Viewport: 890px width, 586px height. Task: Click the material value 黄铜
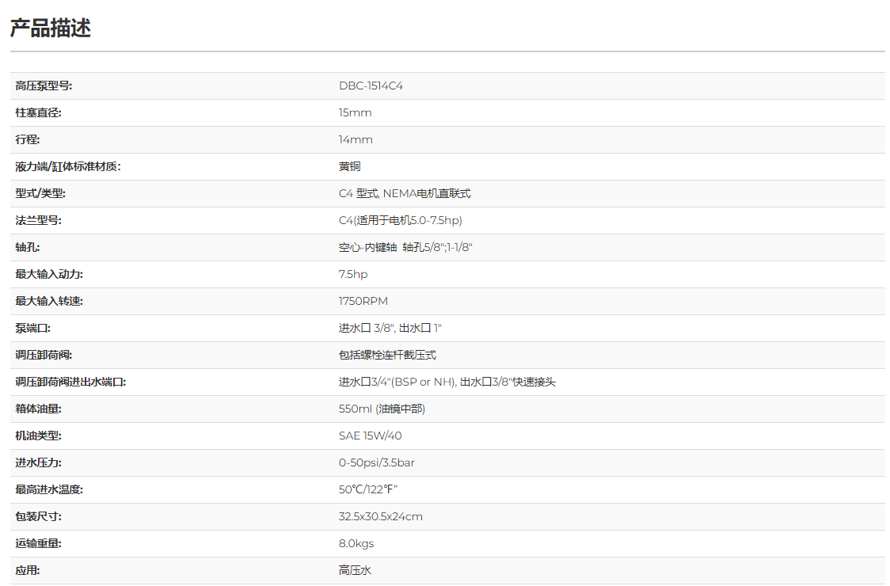click(x=350, y=166)
